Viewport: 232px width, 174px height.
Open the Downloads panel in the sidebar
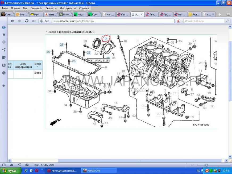(x=4, y=65)
